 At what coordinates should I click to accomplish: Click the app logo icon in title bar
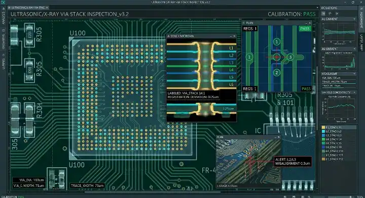pos(4,2)
